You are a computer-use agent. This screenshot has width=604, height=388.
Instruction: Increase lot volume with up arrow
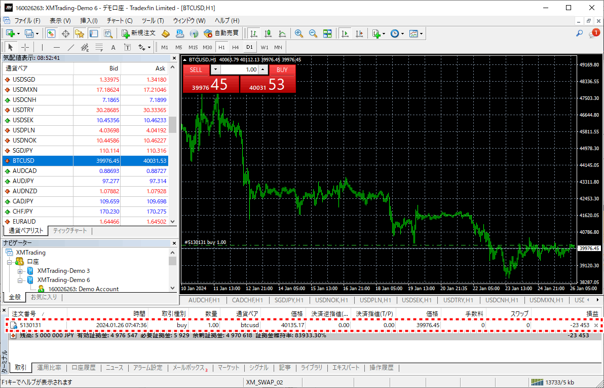coord(263,70)
